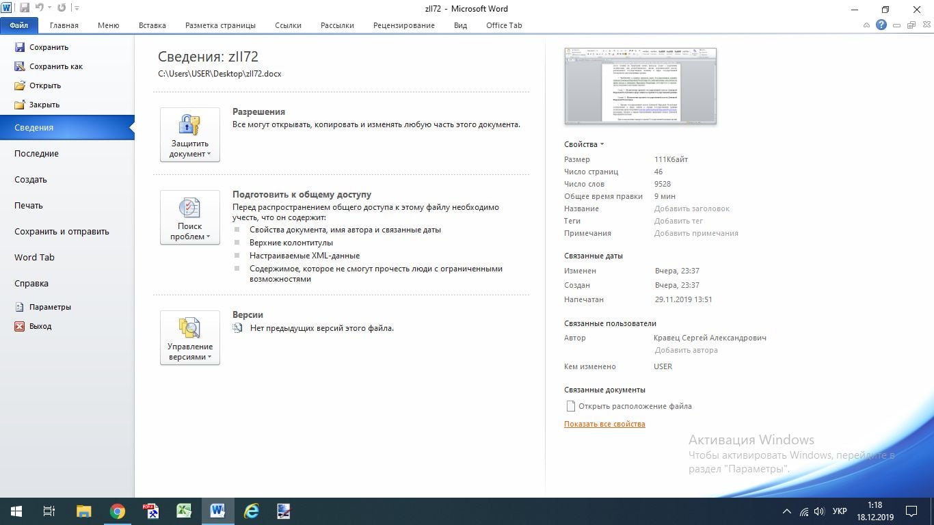Click the document preview thumbnail
934x525 pixels.
pos(640,86)
